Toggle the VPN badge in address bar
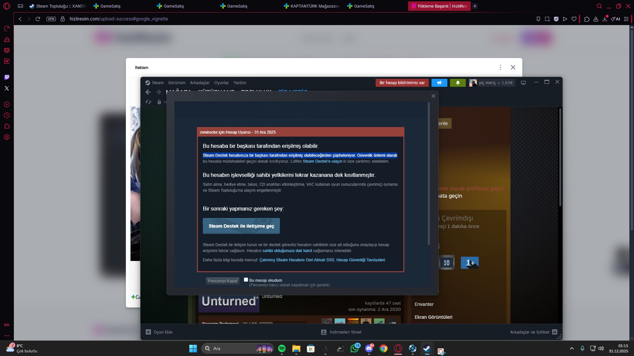 click(x=51, y=19)
